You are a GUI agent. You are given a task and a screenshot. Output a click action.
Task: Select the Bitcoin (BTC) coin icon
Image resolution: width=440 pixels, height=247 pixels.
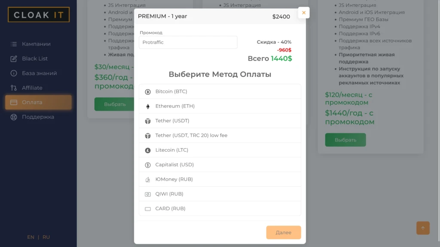(x=148, y=92)
